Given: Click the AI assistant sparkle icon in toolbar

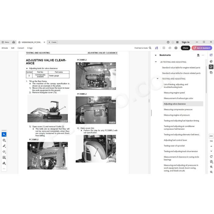Looking at the screenshot, I should tap(157, 48).
